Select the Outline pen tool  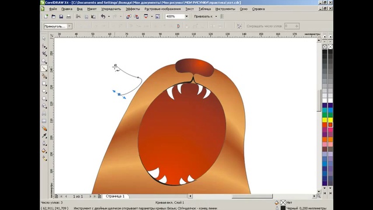tap(44, 143)
